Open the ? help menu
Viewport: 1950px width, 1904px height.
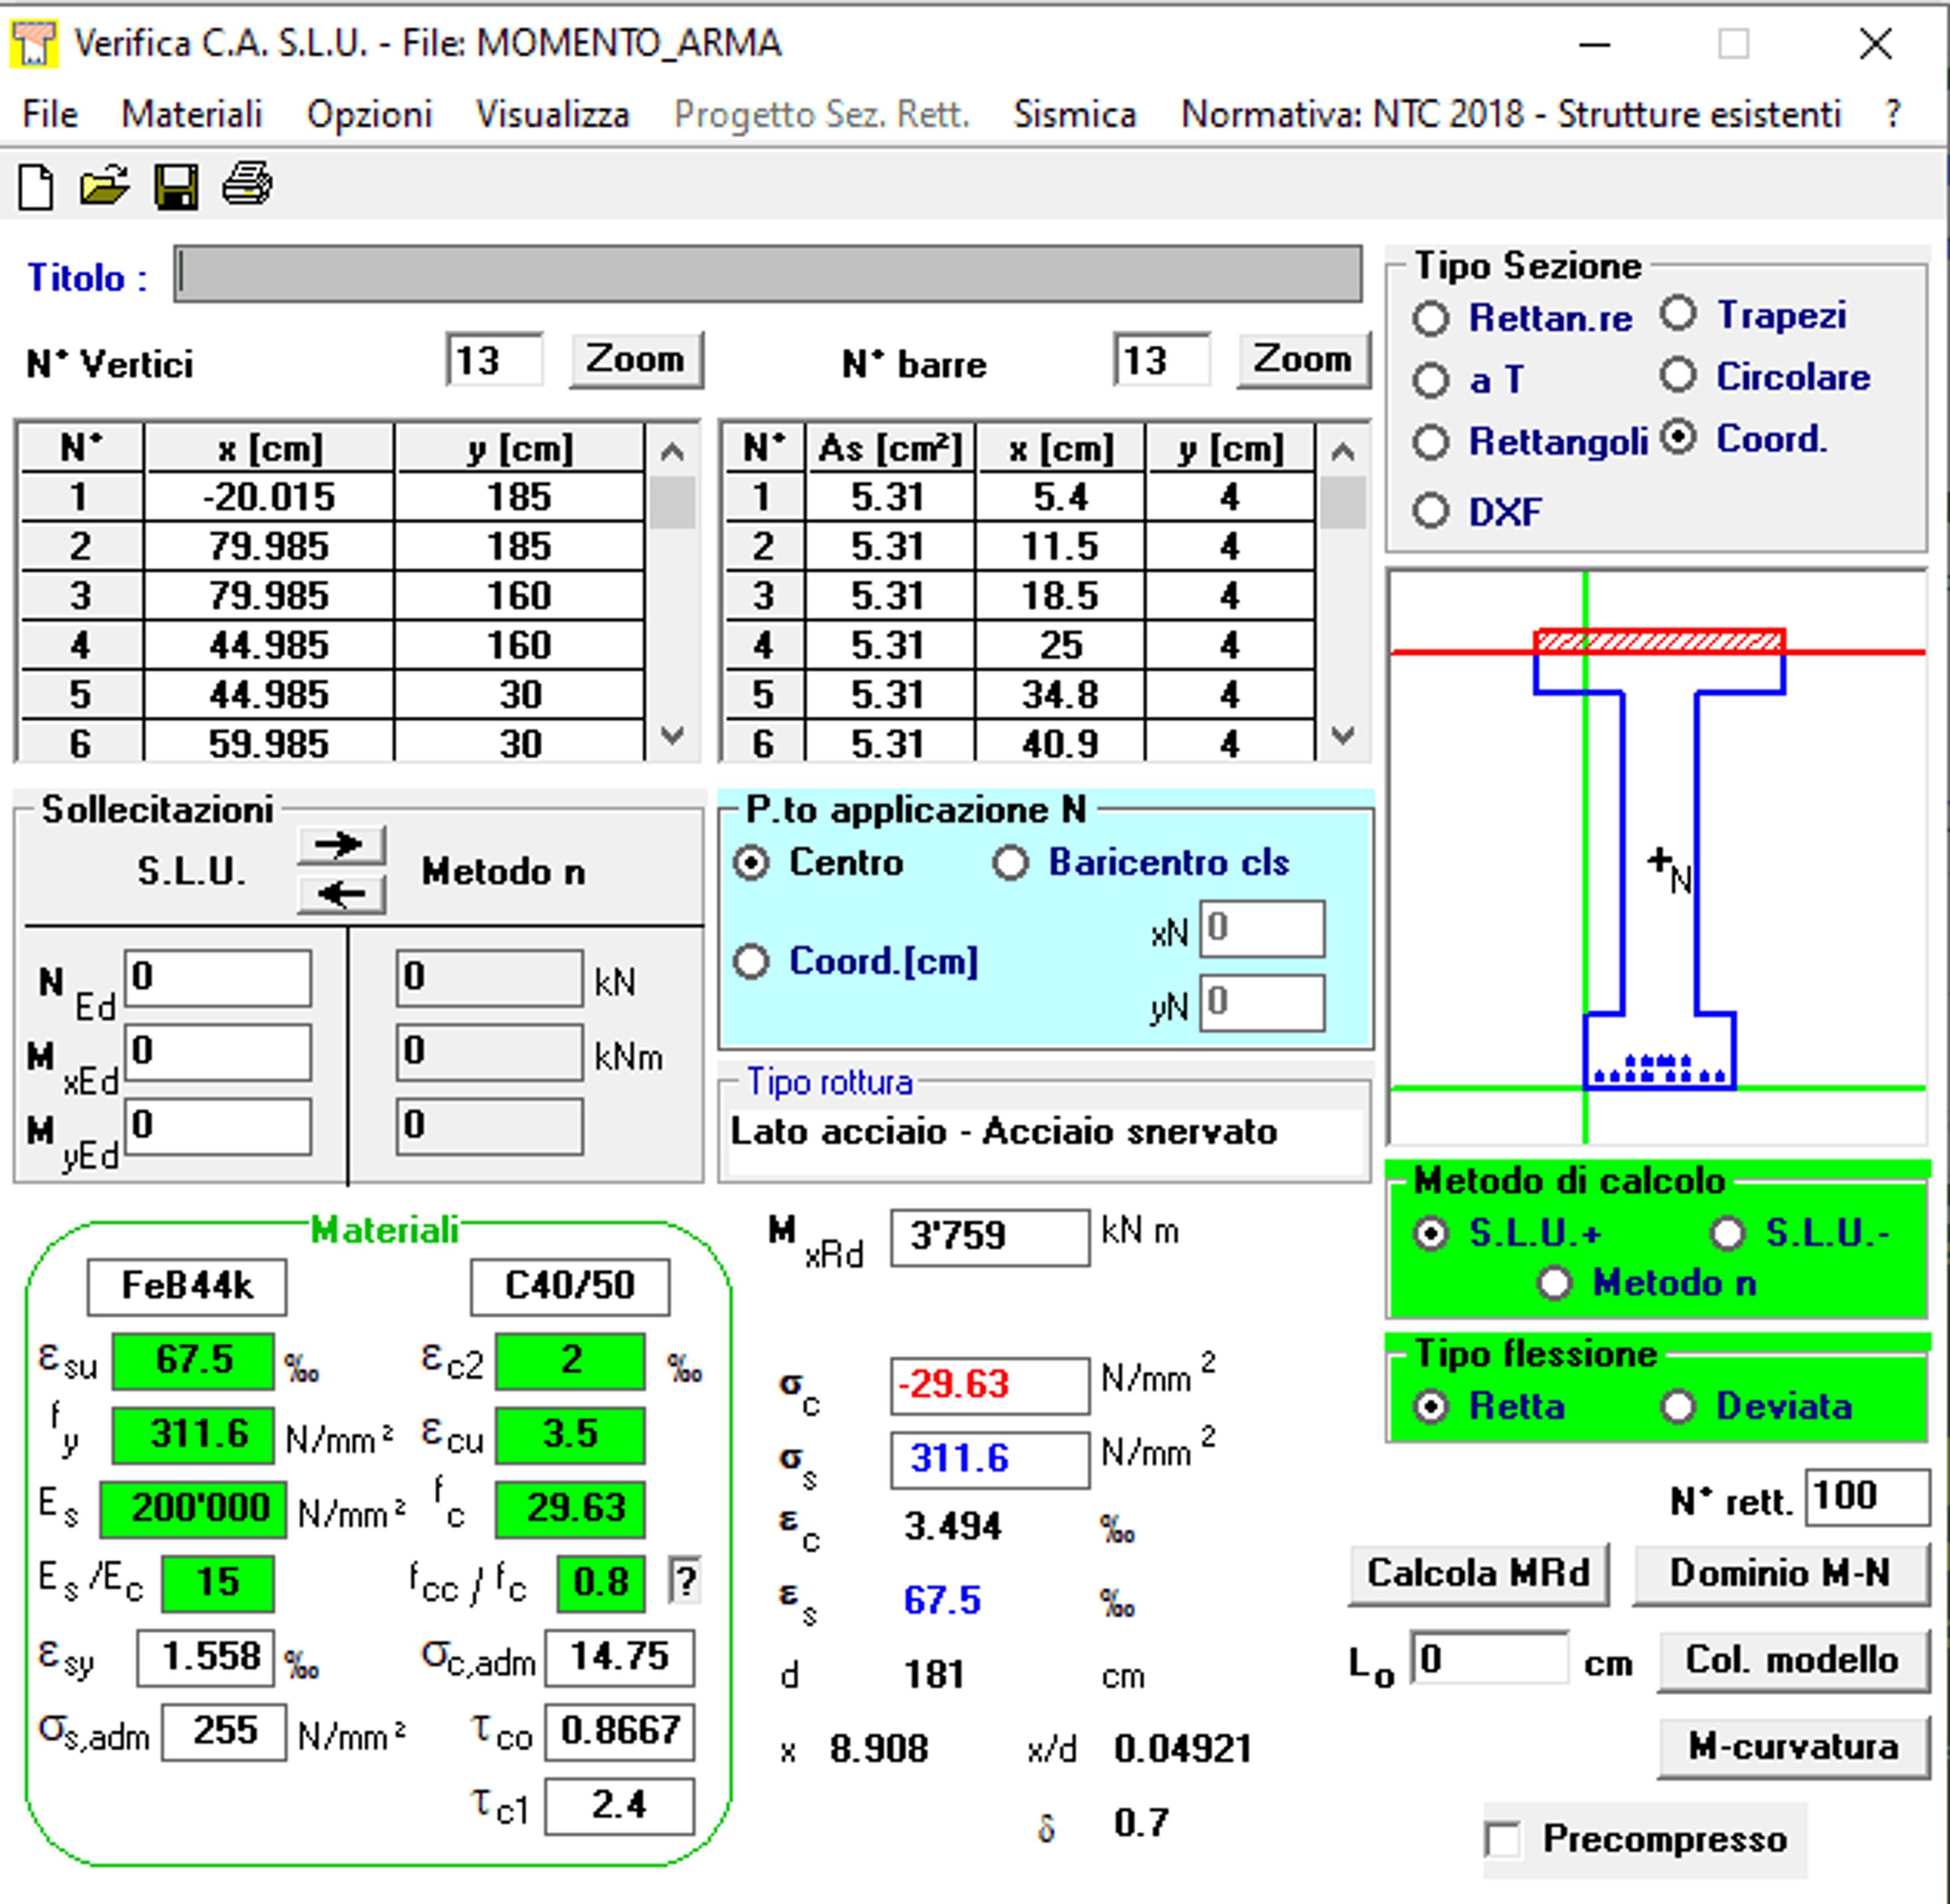coord(1892,115)
